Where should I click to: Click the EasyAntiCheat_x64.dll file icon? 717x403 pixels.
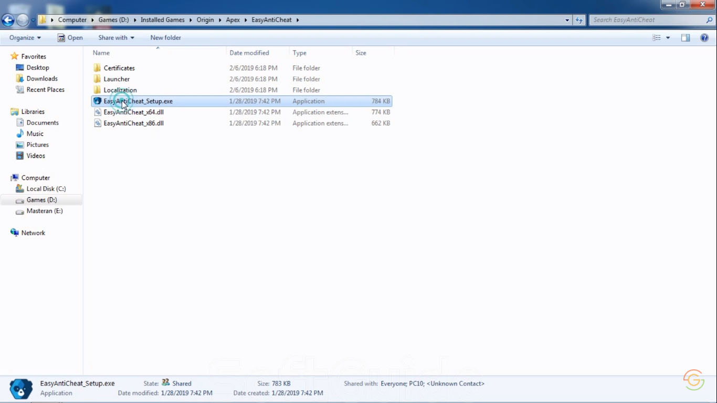(97, 112)
